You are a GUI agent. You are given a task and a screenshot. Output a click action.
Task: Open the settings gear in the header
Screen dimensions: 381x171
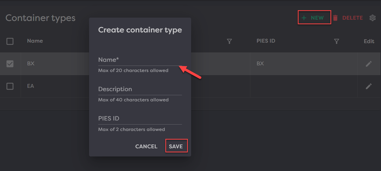coord(372,18)
